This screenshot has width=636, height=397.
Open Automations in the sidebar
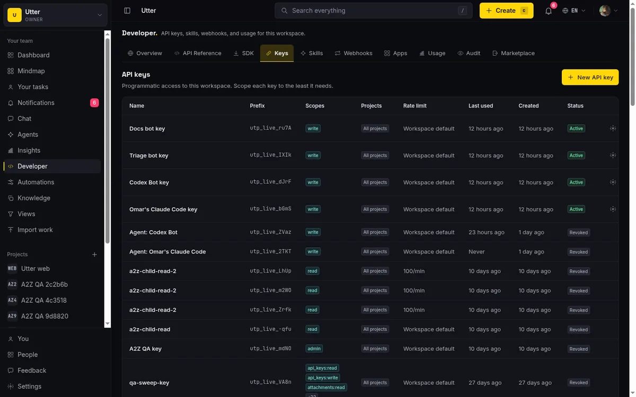coord(52,182)
